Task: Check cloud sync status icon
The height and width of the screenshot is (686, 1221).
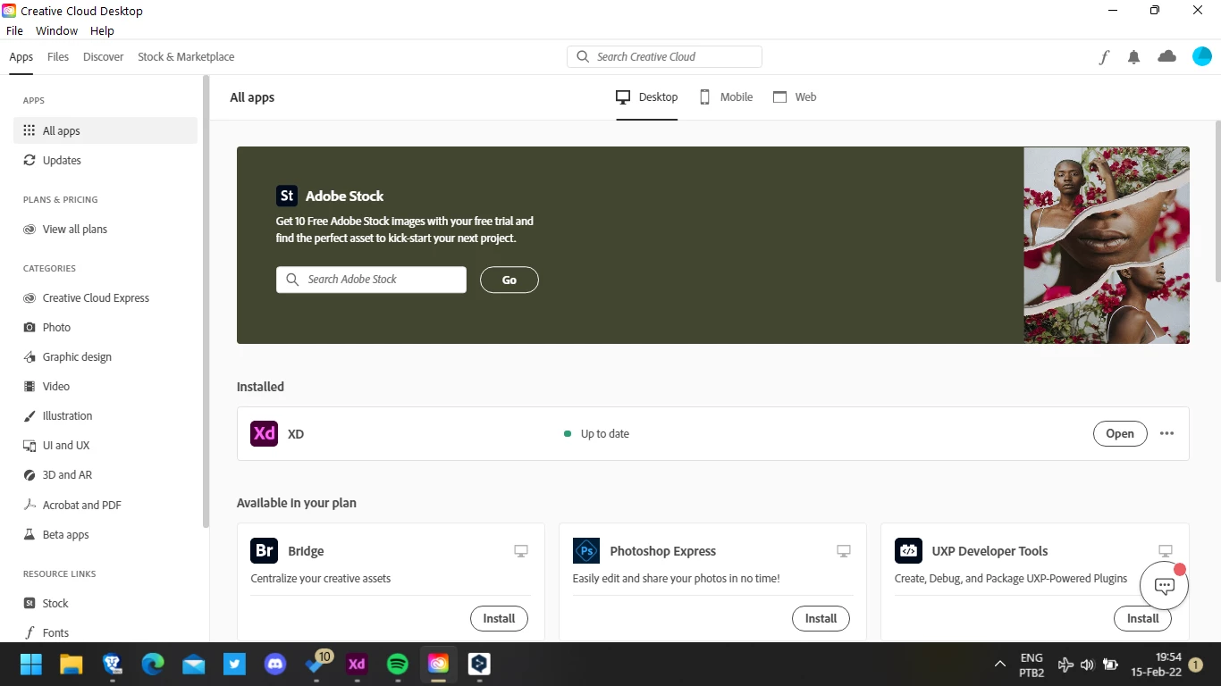Action: (1166, 56)
